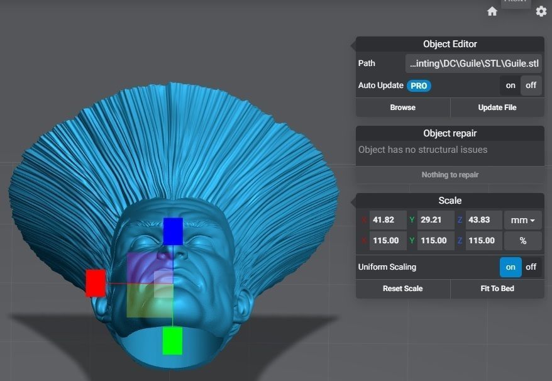Screen dimensions: 552x381
Task: Click the home view icon
Action: [x=492, y=11]
